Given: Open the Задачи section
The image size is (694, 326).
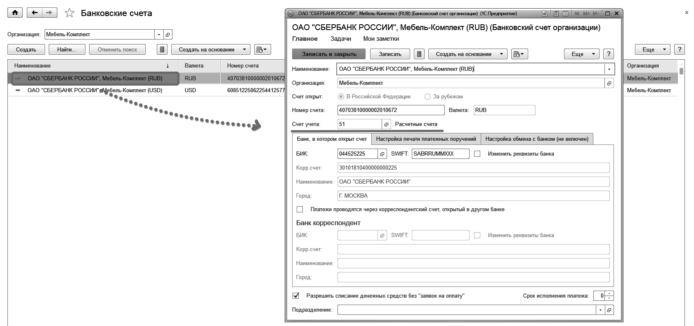Looking at the screenshot, I should point(341,39).
